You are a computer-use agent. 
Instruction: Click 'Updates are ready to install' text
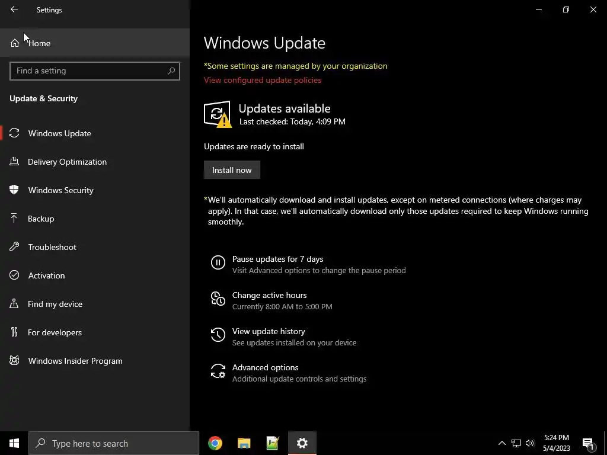click(x=254, y=146)
